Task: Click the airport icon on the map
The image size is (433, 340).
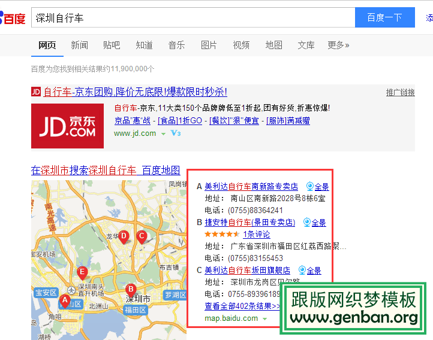Action: point(71,290)
